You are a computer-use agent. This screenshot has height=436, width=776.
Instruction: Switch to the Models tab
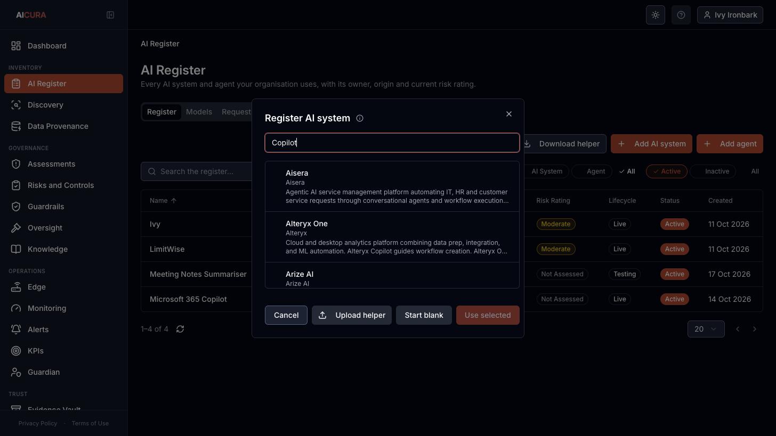tap(199, 112)
